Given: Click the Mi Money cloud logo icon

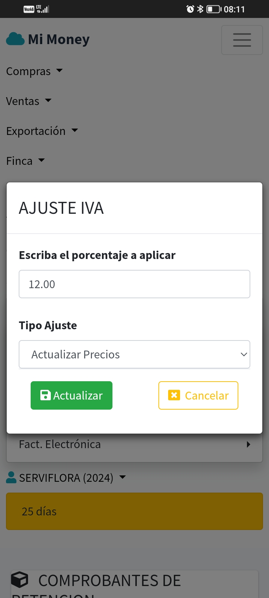Looking at the screenshot, I should click(15, 39).
